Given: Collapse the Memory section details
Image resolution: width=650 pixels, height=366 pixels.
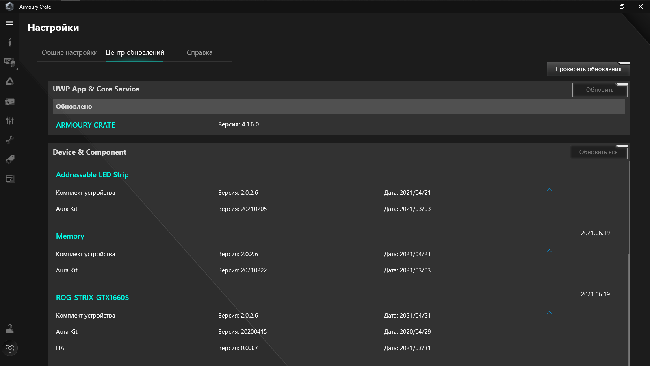Looking at the screenshot, I should (x=549, y=251).
